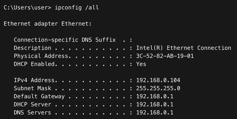The width and height of the screenshot is (237, 119).
Task: Click the ipconfig /all command text
Action: [77, 8]
